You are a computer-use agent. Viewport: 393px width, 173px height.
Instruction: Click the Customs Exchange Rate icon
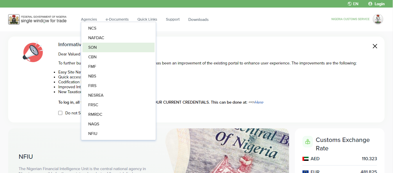(x=308, y=142)
